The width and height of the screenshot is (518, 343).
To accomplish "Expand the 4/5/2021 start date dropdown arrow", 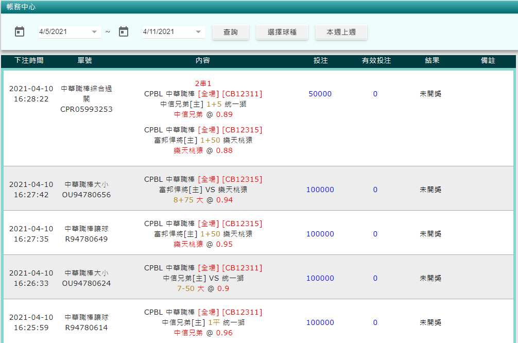I will pos(94,32).
